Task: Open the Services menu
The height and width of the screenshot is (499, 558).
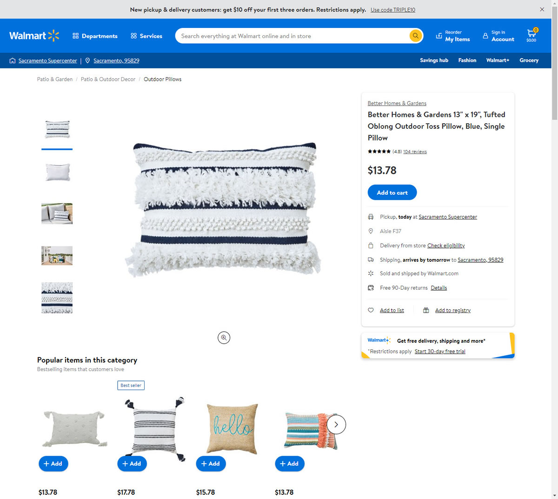Action: pyautogui.click(x=146, y=36)
